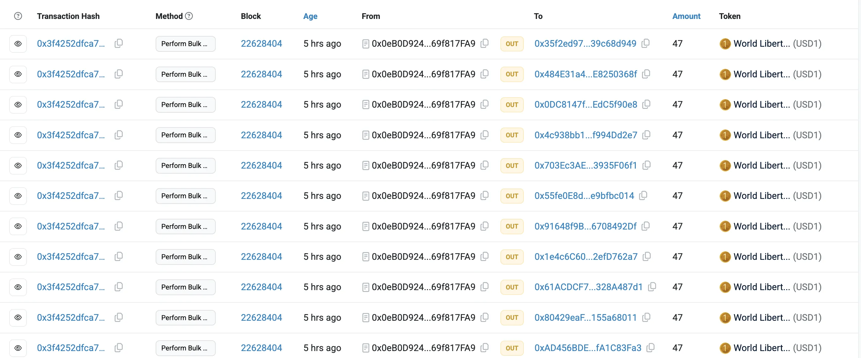This screenshot has width=861, height=358.
Task: Open address 0x484E31a4...E8250368f
Action: (x=585, y=74)
